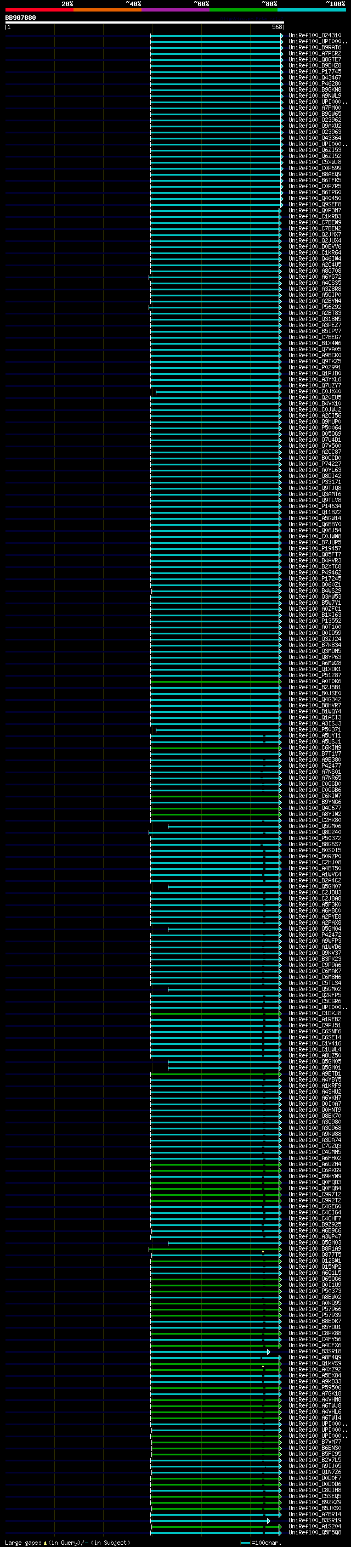Click hit label UniRef100_Q8D240
Screen dimensions: 351x1547
(x=315, y=832)
